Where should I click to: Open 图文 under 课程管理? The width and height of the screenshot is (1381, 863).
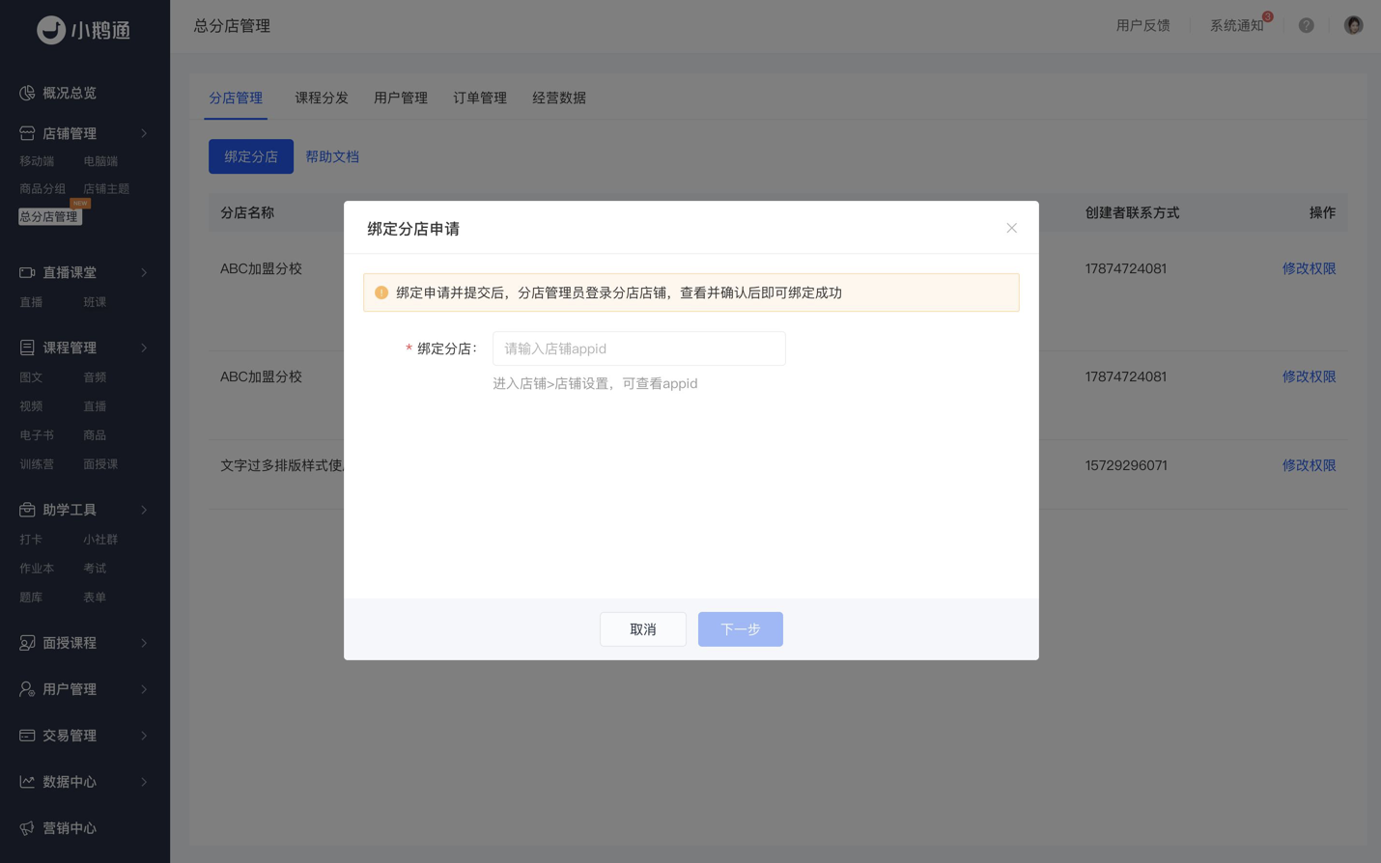pos(31,377)
